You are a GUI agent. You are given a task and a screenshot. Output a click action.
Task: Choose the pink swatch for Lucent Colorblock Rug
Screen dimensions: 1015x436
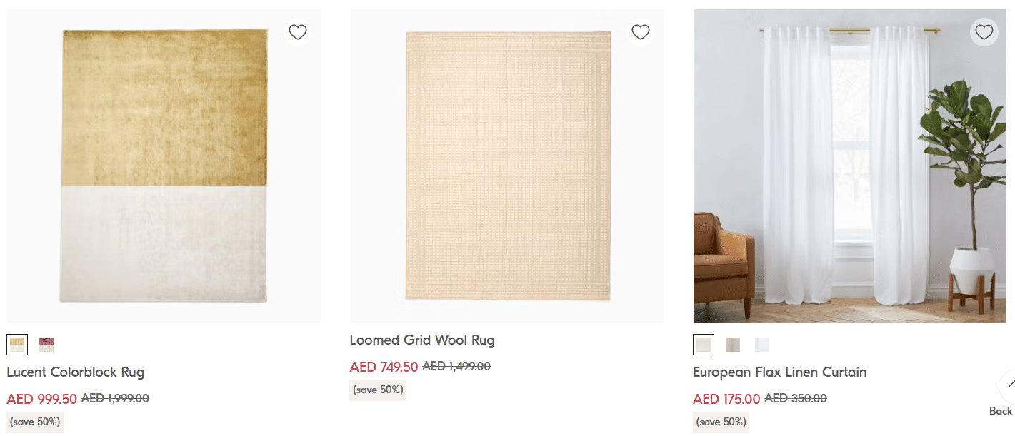point(46,345)
